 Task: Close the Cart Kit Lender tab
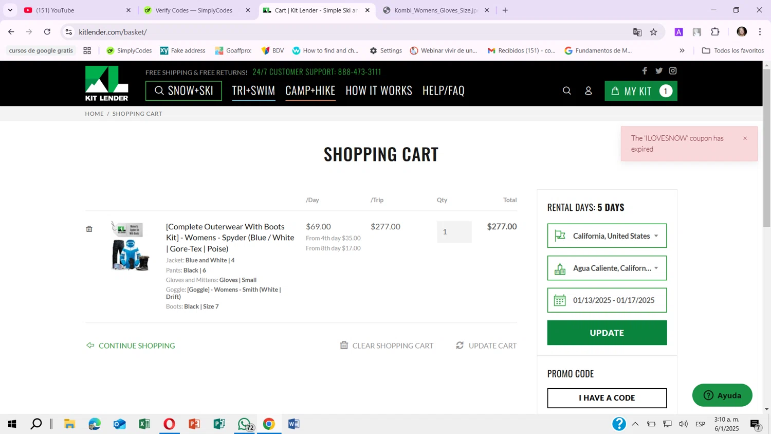[368, 10]
